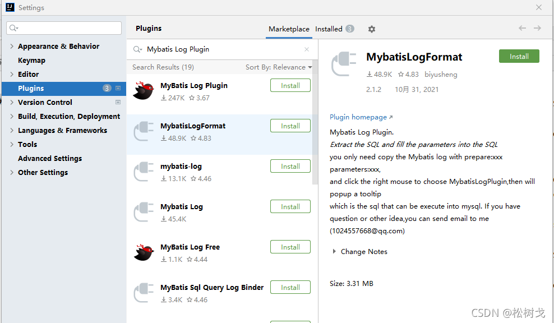
Task: Go back with the left arrow icon
Action: point(522,28)
